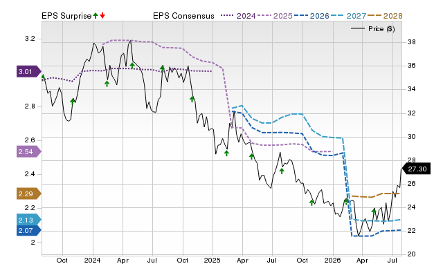Screen dimensions: 443x264
Task: Click the surprise arrow between 2026 and Apr 2026
Action: click(346, 201)
